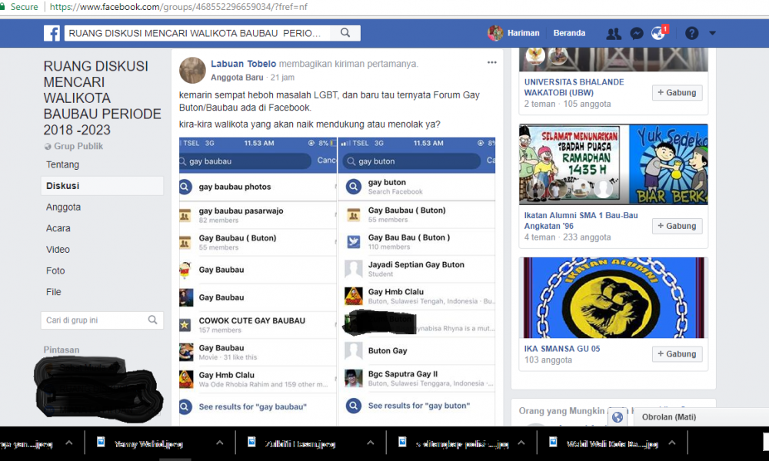Join Universitas Bhalande Wakatobi with Gabung
This screenshot has height=461, width=769.
pos(677,93)
